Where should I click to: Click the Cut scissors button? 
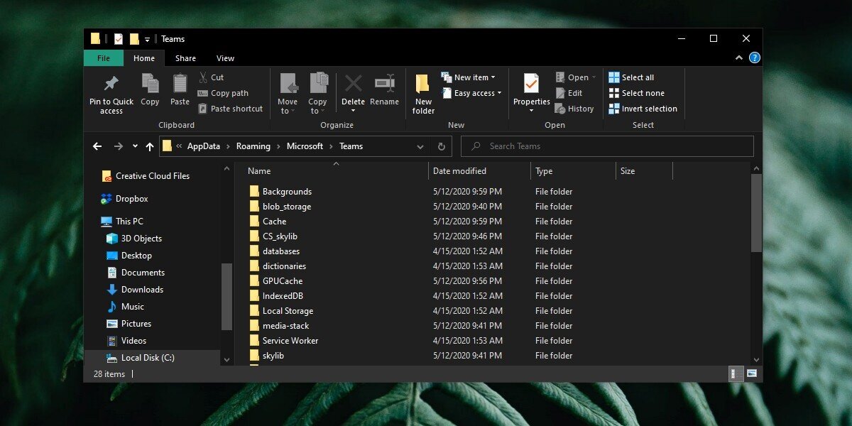pyautogui.click(x=211, y=77)
